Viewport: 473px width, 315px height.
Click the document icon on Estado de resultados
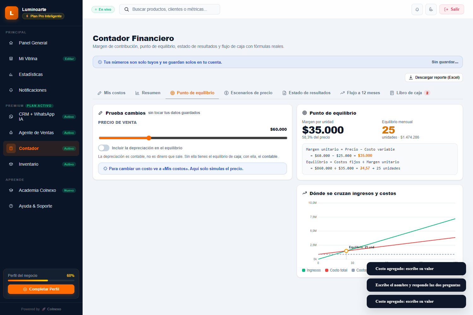(x=284, y=93)
